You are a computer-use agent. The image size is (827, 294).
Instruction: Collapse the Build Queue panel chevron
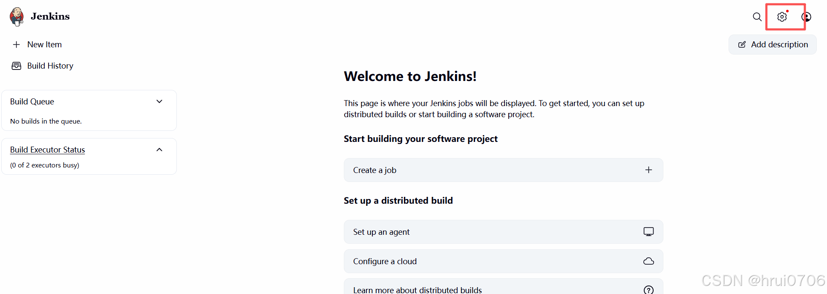pyautogui.click(x=159, y=101)
